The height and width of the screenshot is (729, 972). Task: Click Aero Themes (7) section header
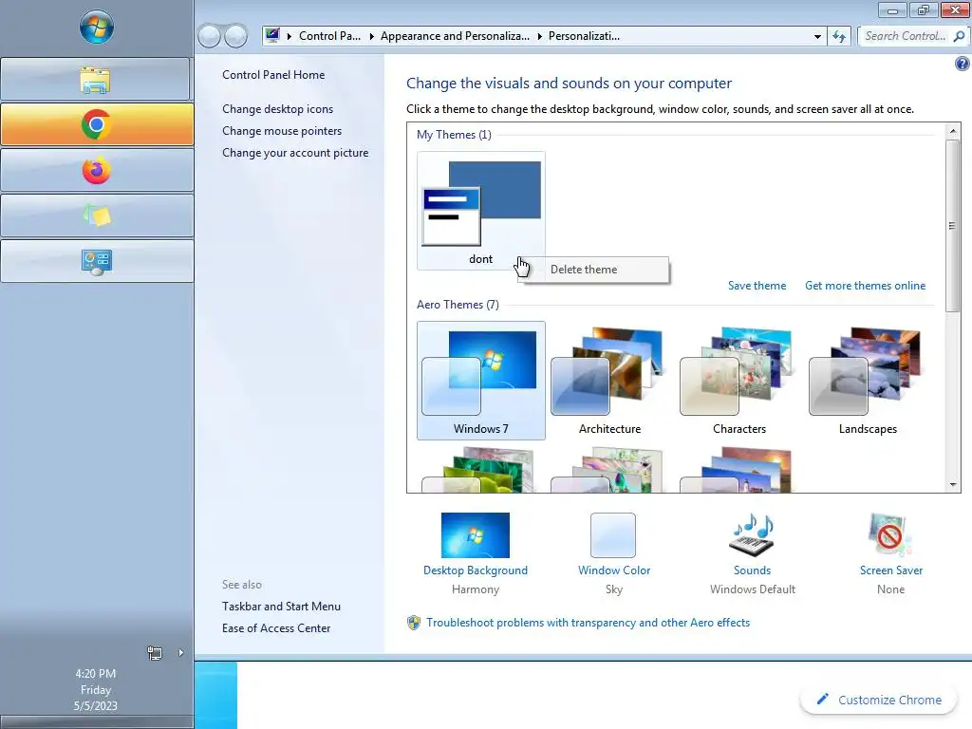pyautogui.click(x=458, y=305)
